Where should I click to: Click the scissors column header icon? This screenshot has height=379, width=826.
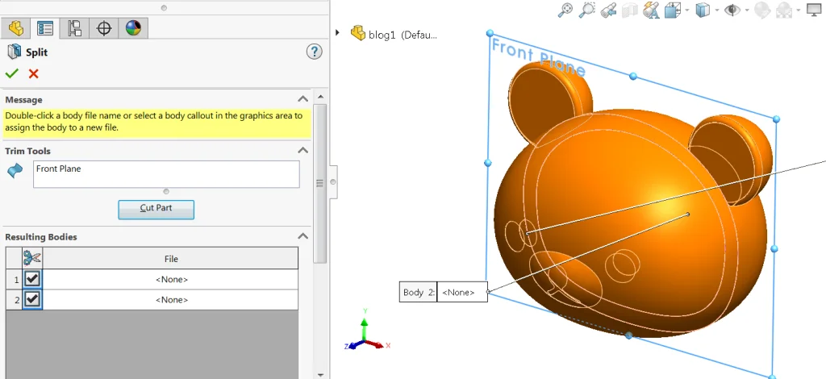(32, 258)
